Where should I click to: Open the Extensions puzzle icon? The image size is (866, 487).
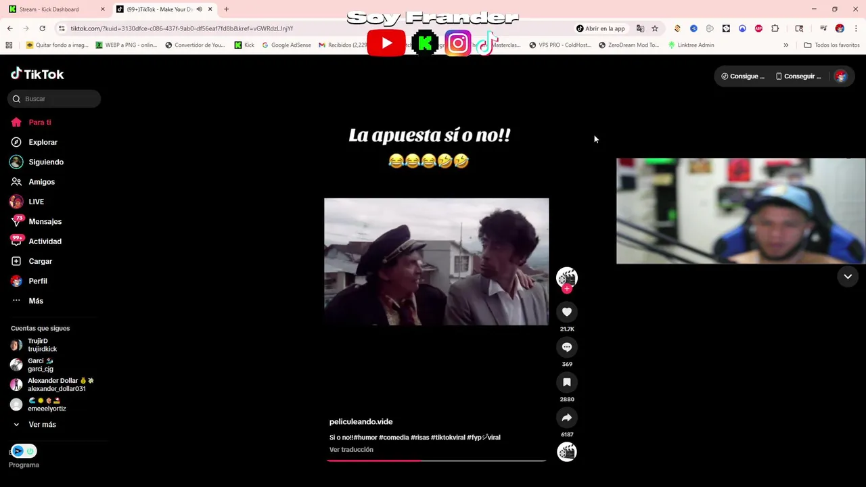(775, 28)
